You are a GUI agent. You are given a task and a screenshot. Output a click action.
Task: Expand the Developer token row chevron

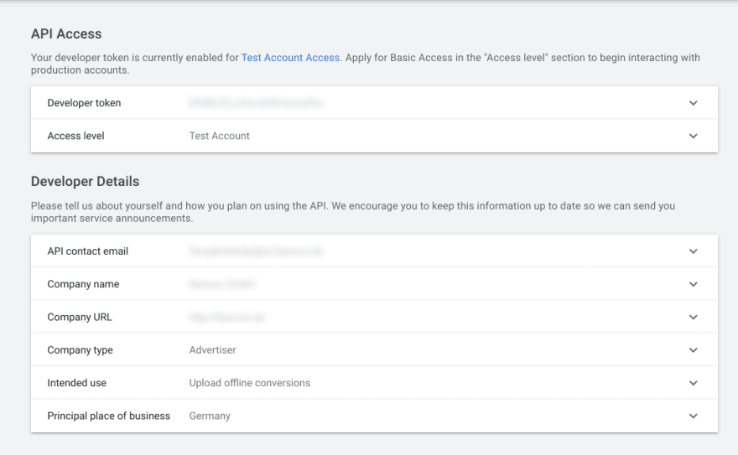[693, 103]
